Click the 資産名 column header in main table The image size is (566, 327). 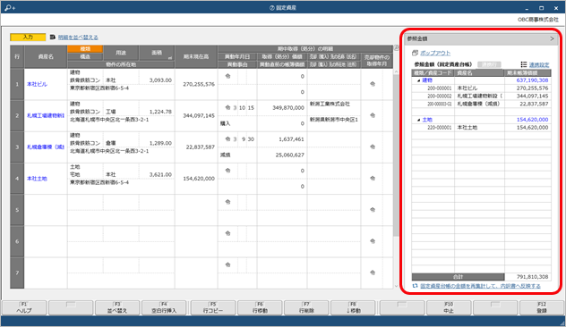(46, 56)
